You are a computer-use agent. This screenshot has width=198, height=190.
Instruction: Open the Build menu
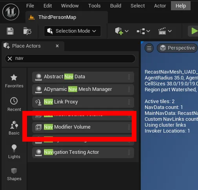[116, 6]
